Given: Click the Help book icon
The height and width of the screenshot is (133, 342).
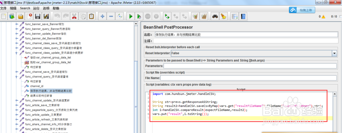Looking at the screenshot, I should pos(244,16).
